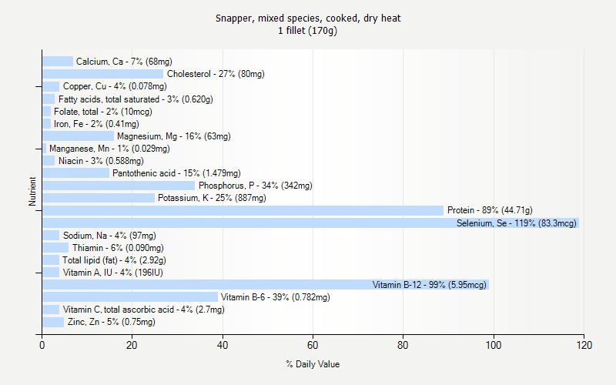
Task: Click the Magnesium, Mg 16% label
Action: 174,136
